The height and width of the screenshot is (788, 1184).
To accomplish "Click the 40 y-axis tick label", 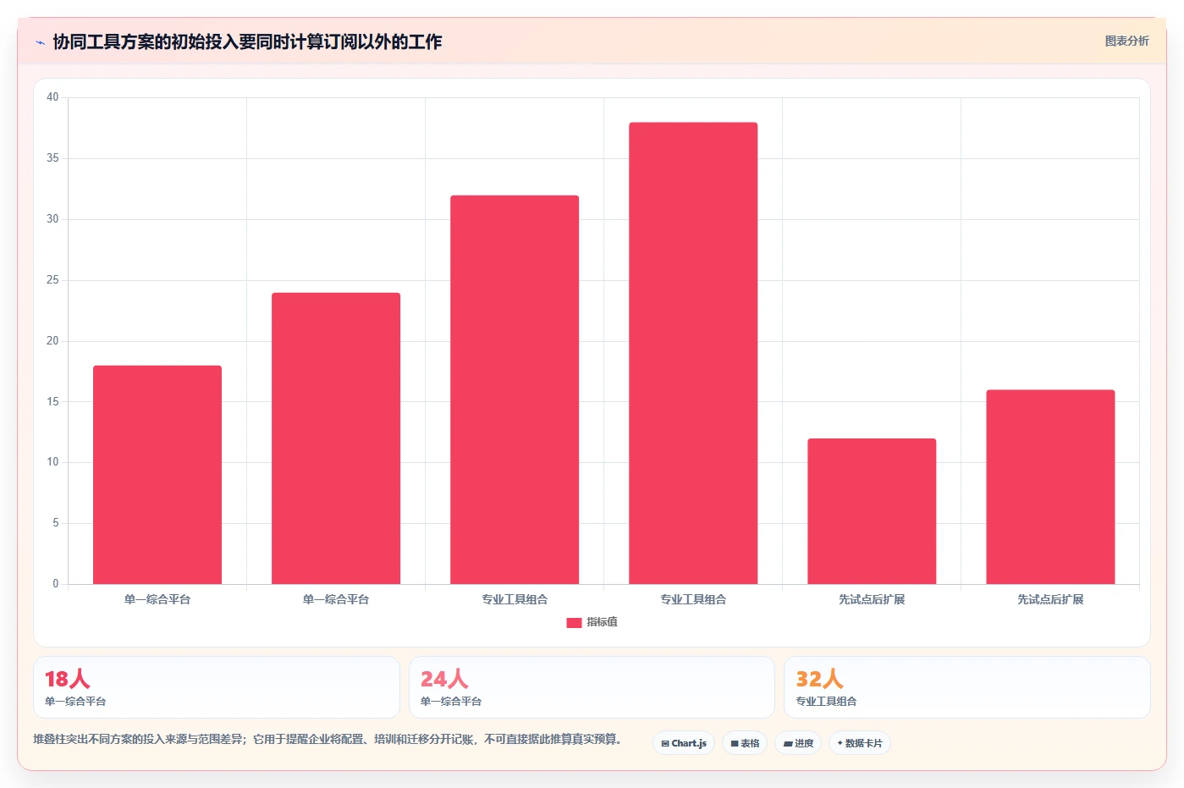I will (x=52, y=97).
